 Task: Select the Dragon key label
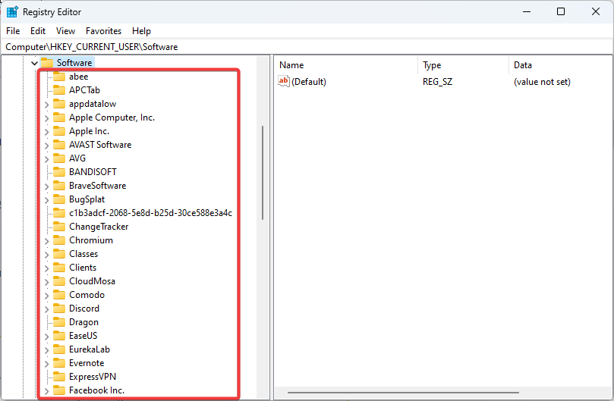coord(83,322)
